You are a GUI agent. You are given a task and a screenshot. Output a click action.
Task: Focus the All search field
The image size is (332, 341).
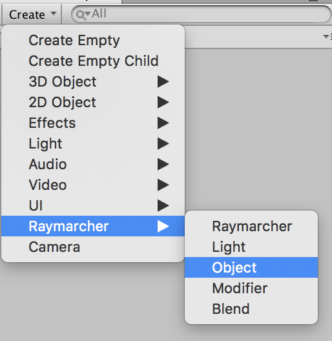(x=202, y=14)
